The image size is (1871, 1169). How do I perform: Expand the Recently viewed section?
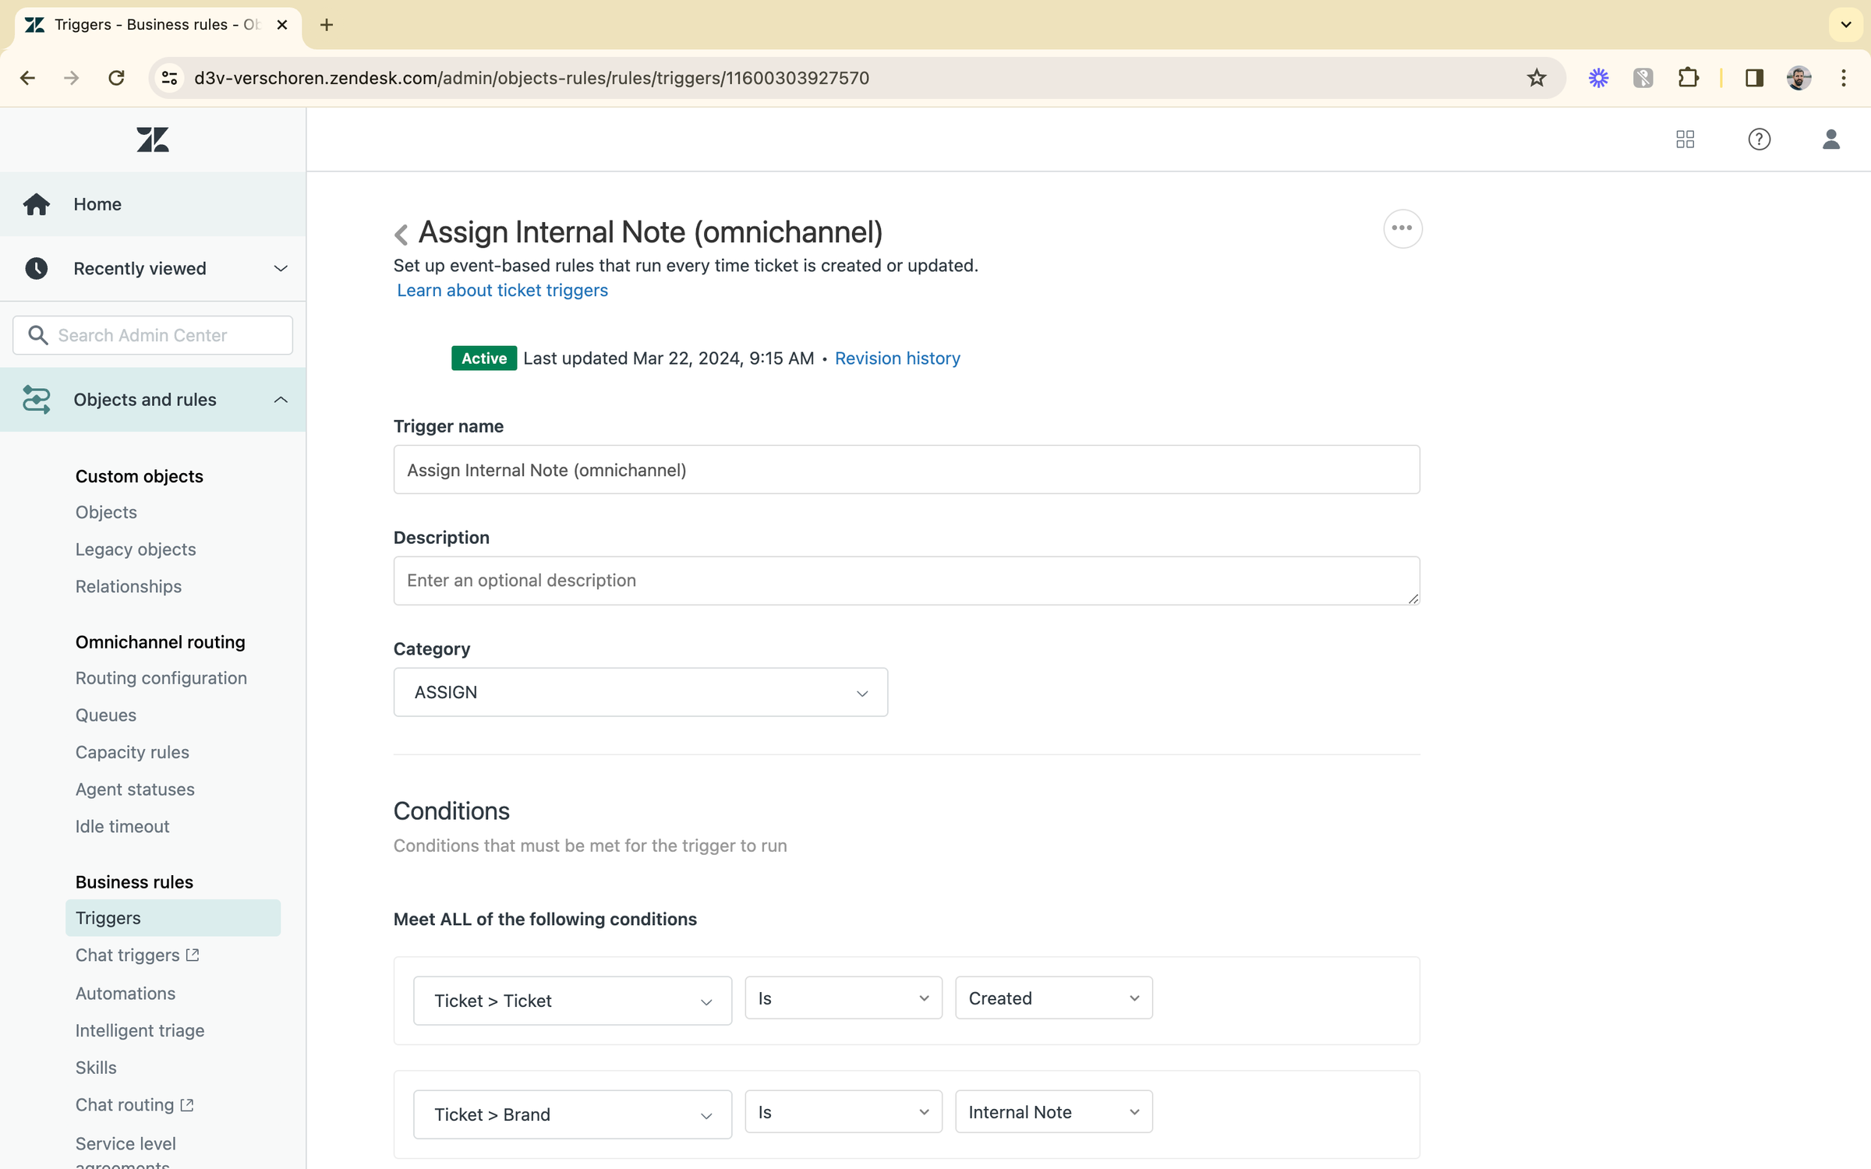click(x=280, y=268)
